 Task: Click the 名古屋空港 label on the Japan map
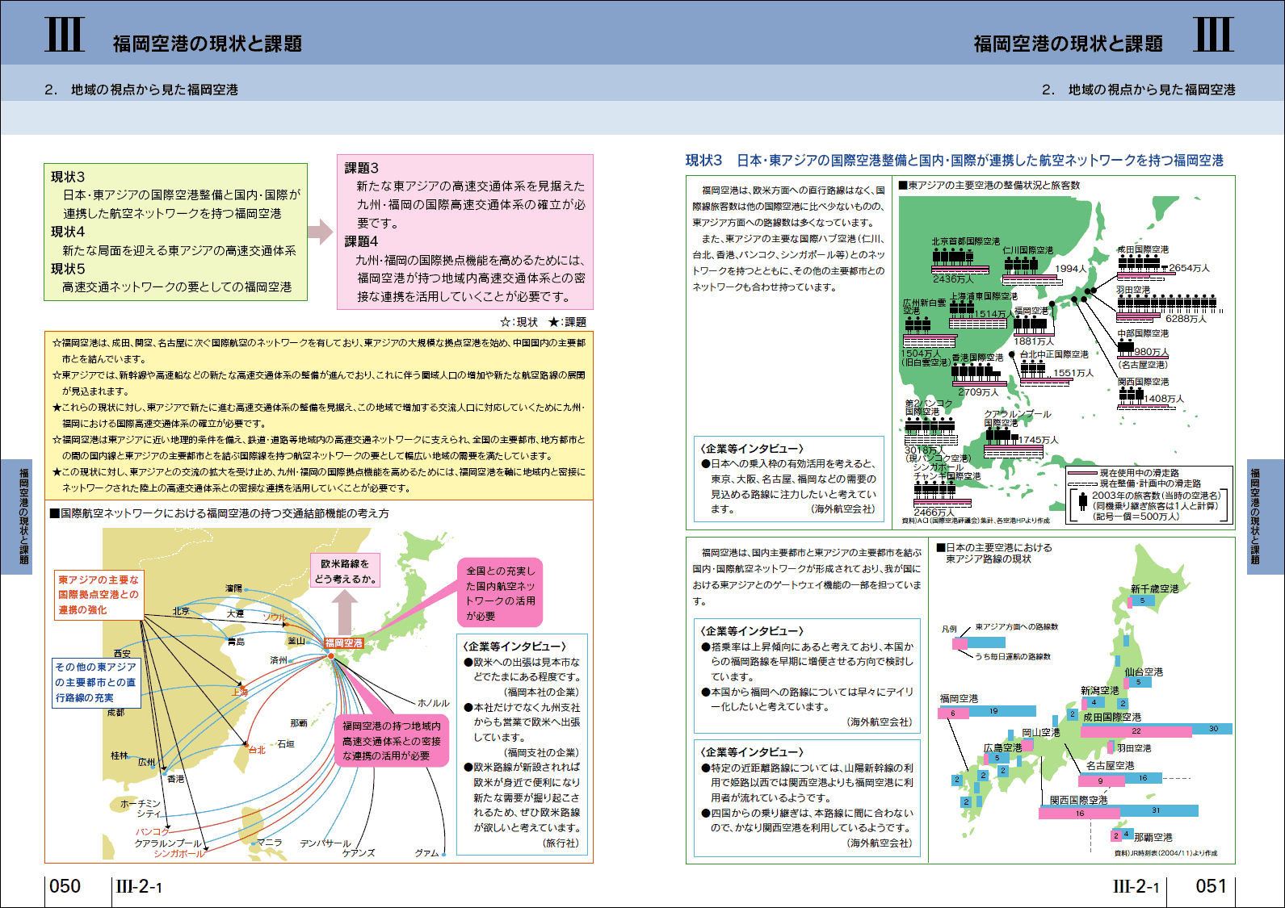tap(1110, 765)
